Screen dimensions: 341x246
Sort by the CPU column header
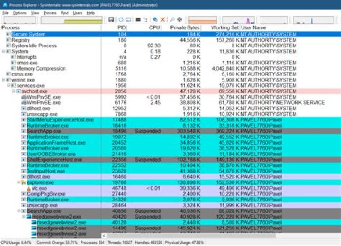pos(144,27)
